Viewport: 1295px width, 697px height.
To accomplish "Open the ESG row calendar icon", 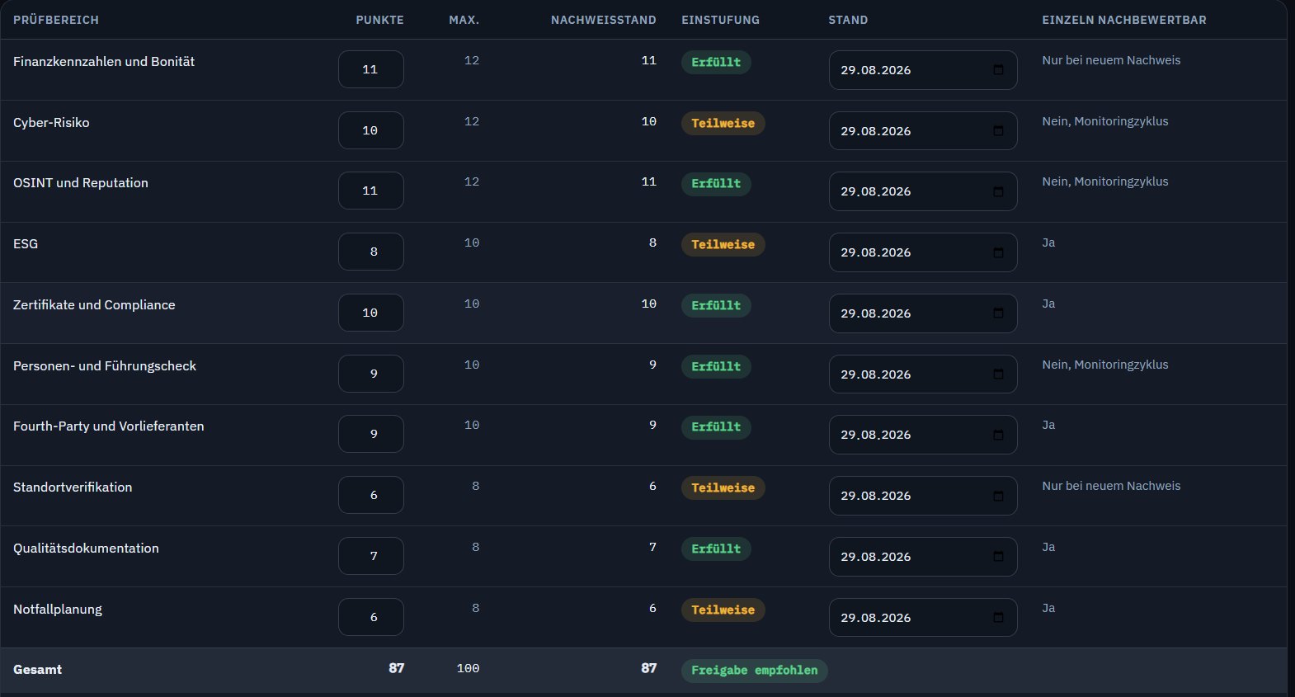I will click(x=998, y=252).
